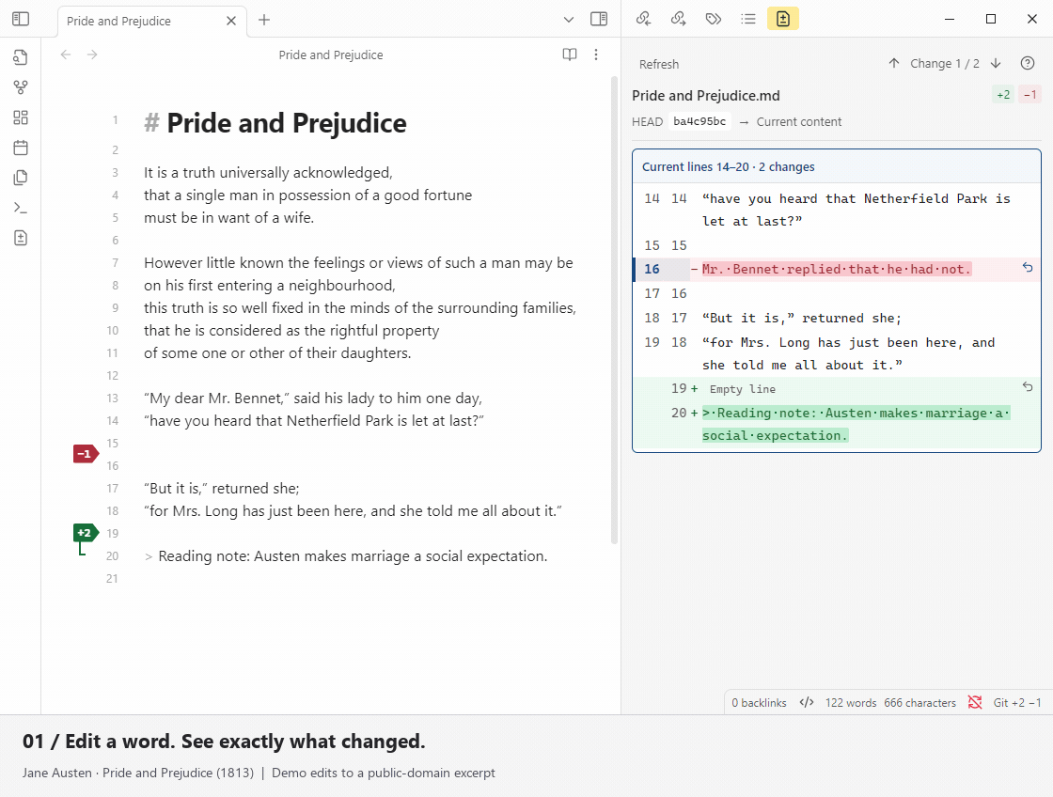
Task: Go to next change down arrow
Action: (x=996, y=63)
